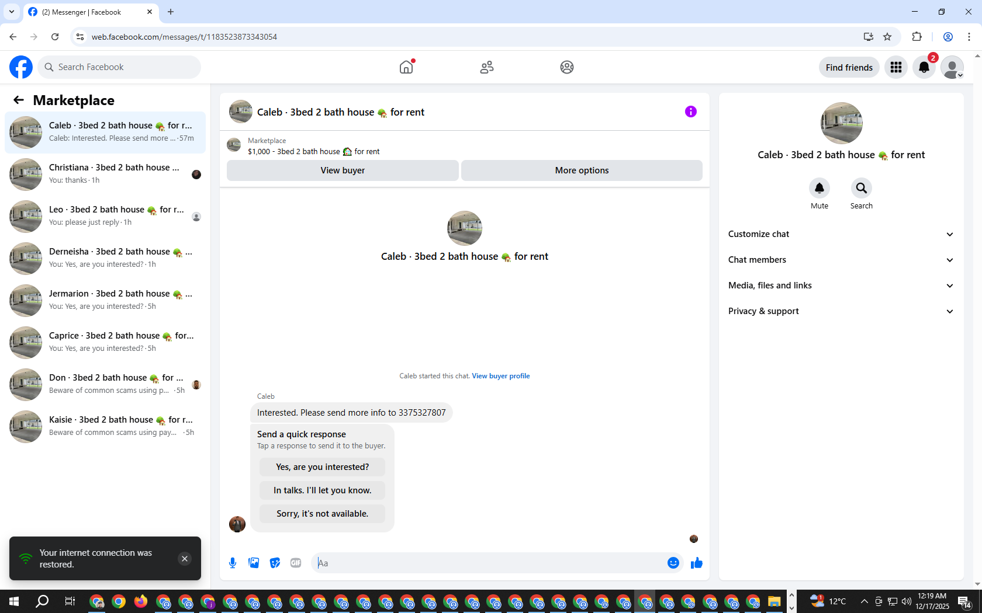
Task: Expand the Chat members section
Action: 841,260
